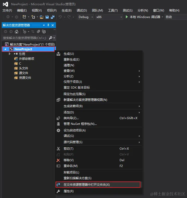Collapse the NewProject tree node
The height and width of the screenshot is (198, 187).
pos(5,49)
